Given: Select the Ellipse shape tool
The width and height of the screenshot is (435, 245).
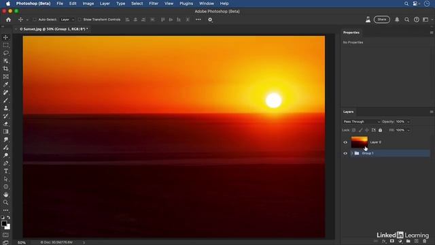Looking at the screenshot, I should pyautogui.click(x=5, y=186).
